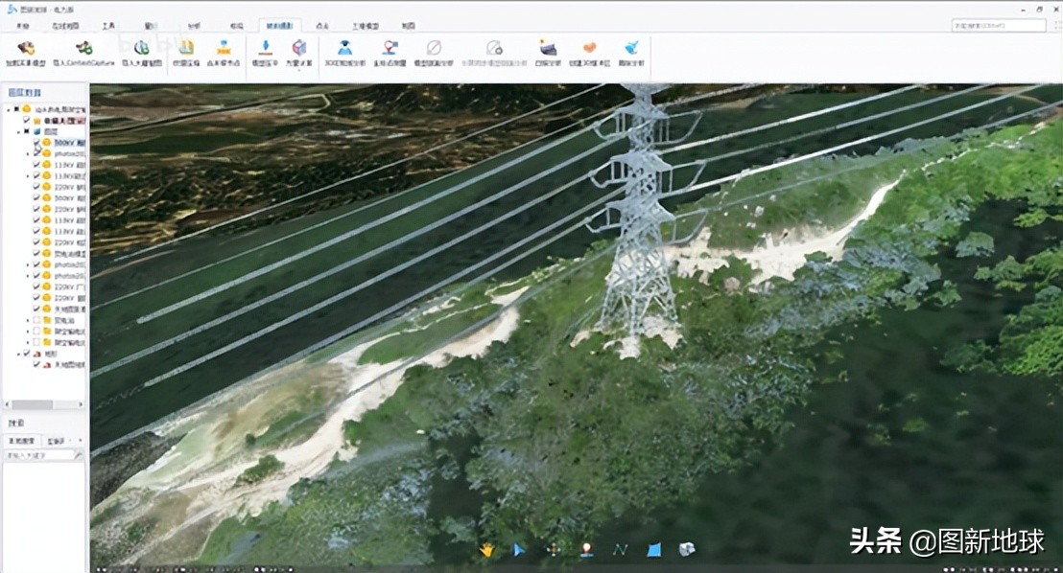Screen dimensions: 1063x573
Task: Toggle the terrain node checkbox near tree bottom
Action: 26,354
